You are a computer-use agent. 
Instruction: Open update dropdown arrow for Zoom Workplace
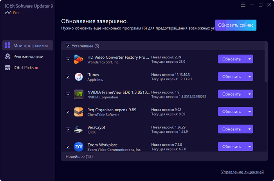tap(249, 147)
